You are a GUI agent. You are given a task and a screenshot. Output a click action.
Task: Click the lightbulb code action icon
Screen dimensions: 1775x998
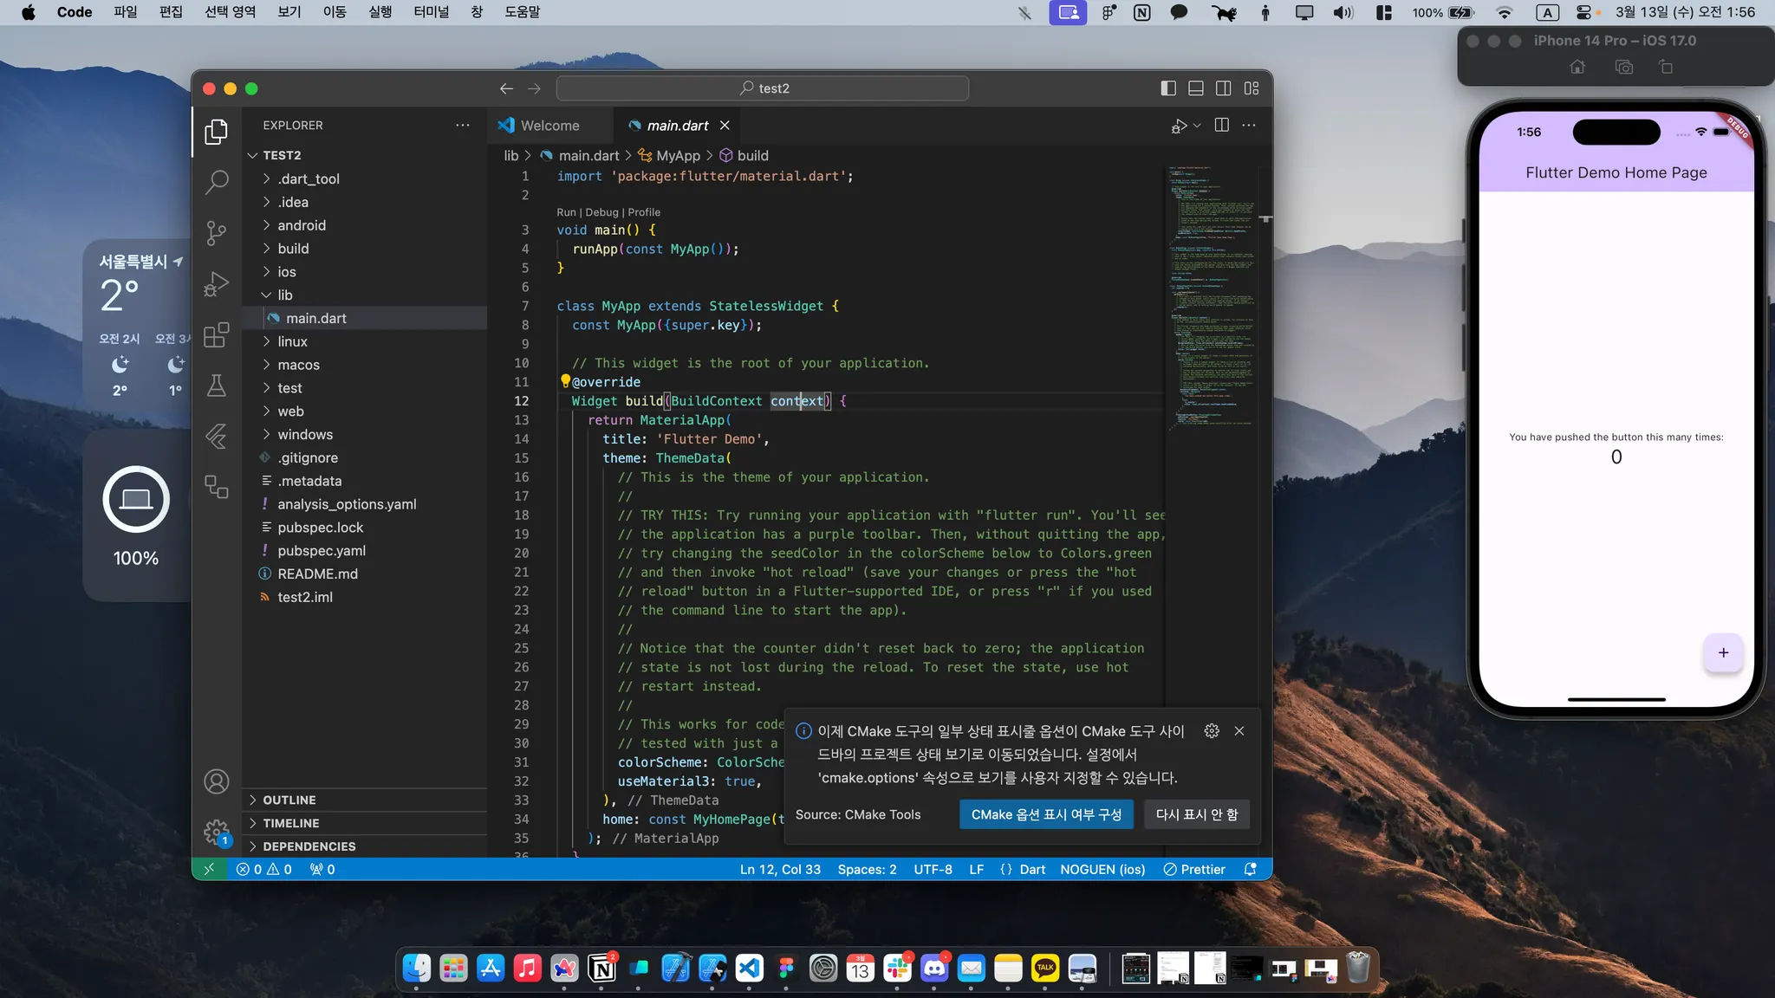point(565,381)
